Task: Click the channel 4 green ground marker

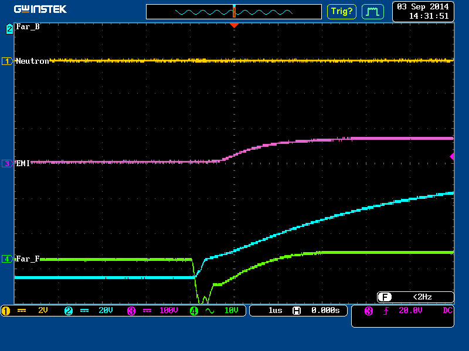Action: pos(8,259)
